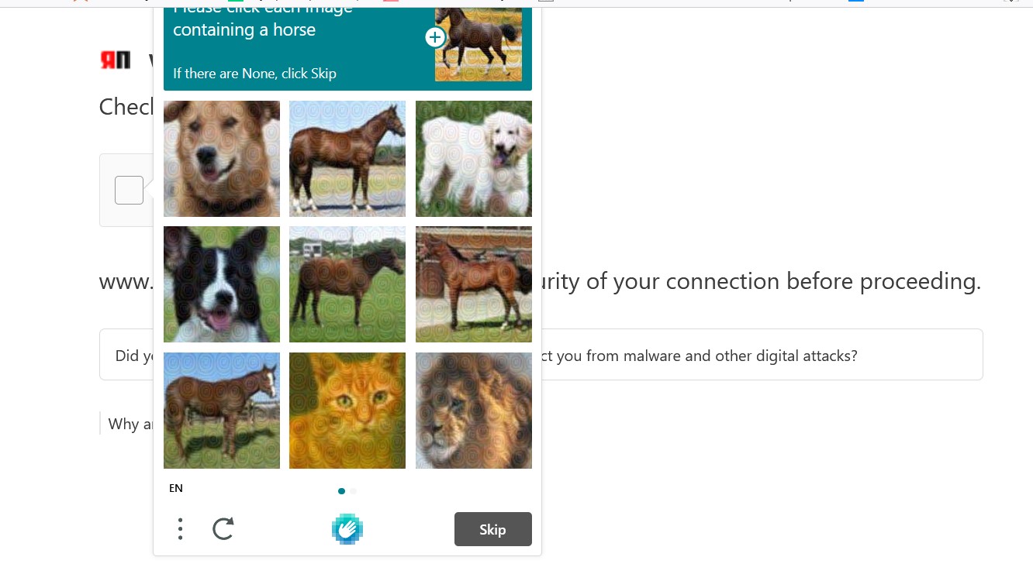Click the red ЯП site logo
Screen dimensions: 1033x564
pyautogui.click(x=116, y=60)
